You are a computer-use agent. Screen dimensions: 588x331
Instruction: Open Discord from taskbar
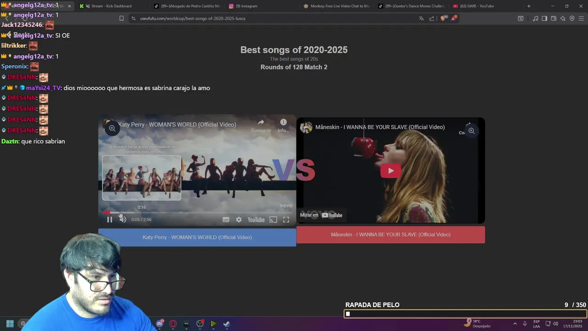click(160, 324)
